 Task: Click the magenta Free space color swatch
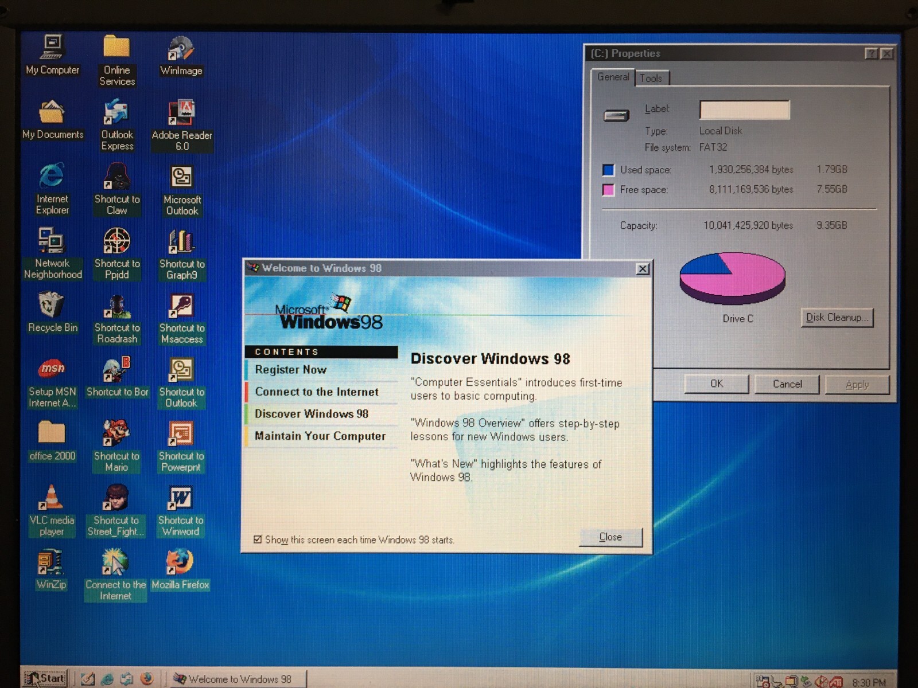[608, 190]
